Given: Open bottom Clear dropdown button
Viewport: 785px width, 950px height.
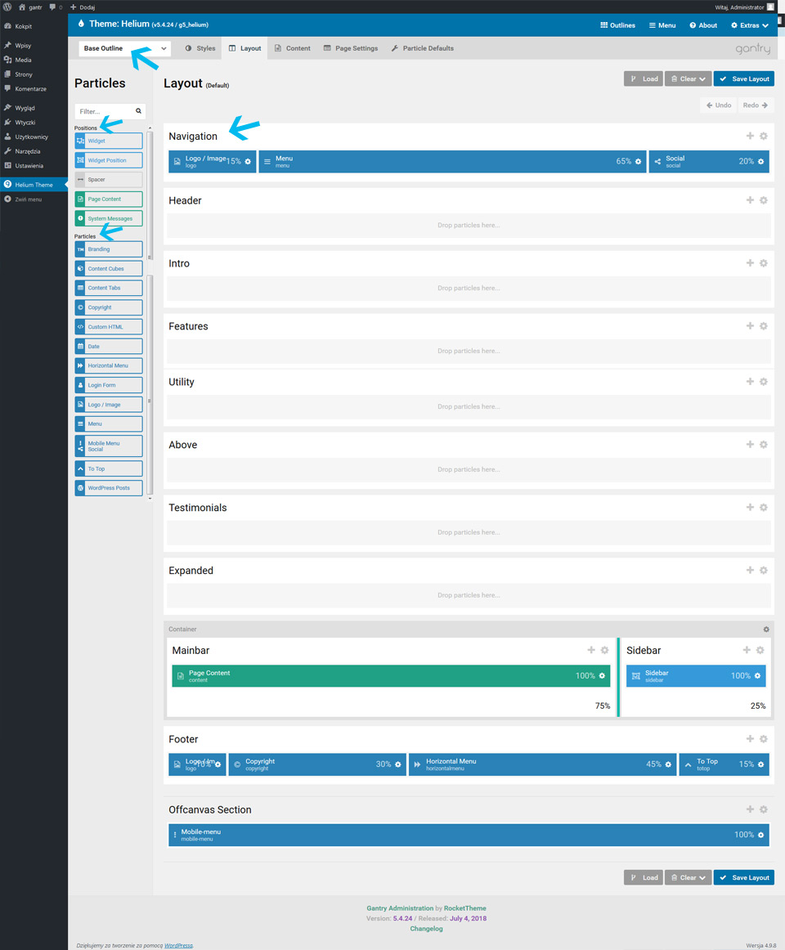Looking at the screenshot, I should [688, 877].
